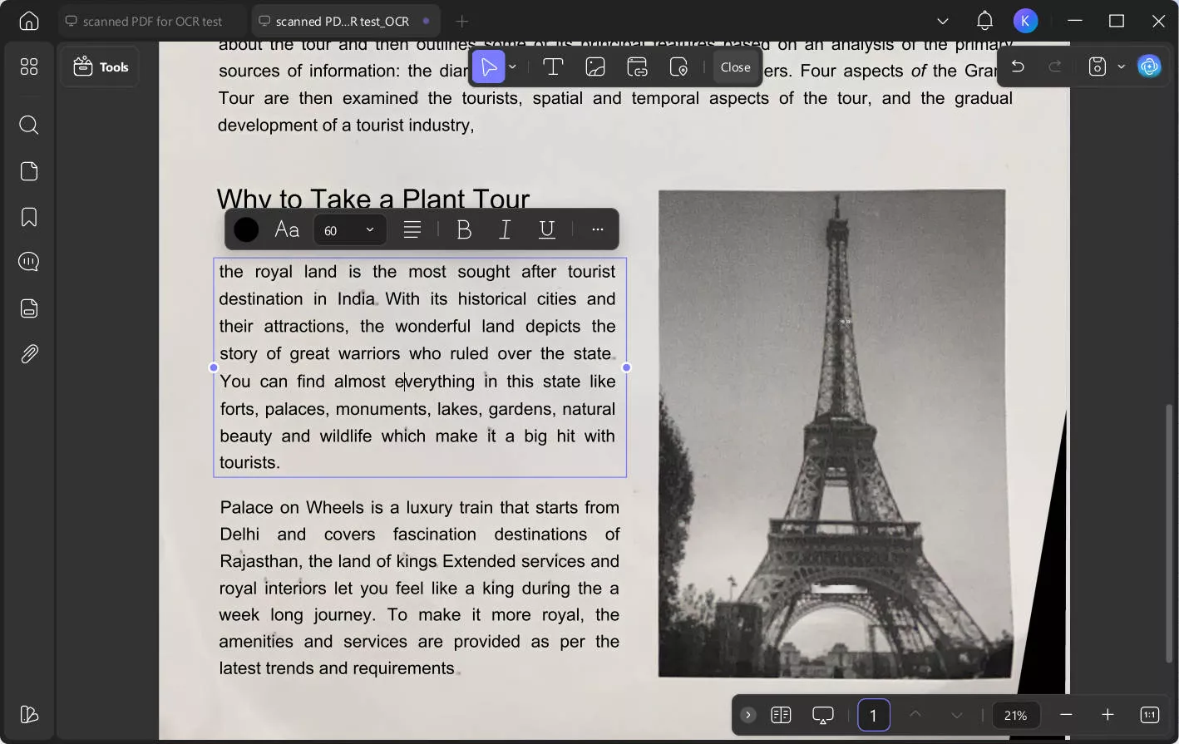This screenshot has height=744, width=1179.
Task: Launch the AI assistant icon
Action: coord(1149,66)
